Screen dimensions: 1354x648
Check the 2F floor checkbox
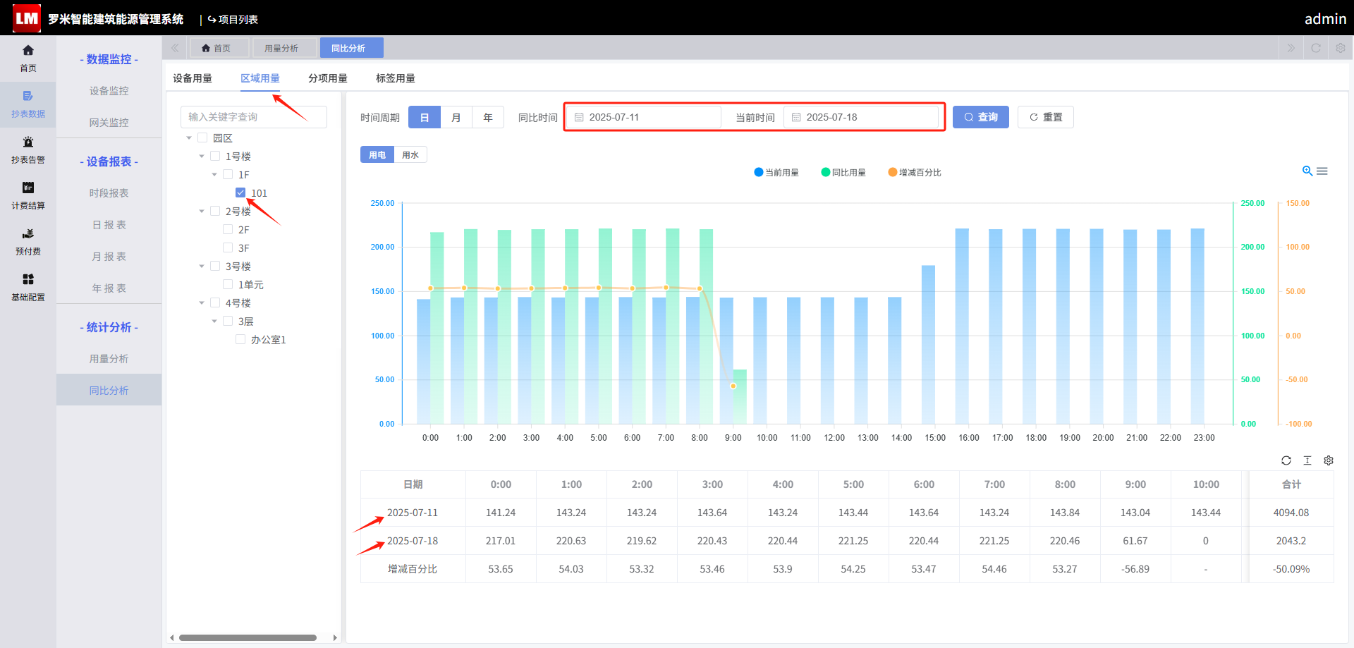click(x=228, y=229)
